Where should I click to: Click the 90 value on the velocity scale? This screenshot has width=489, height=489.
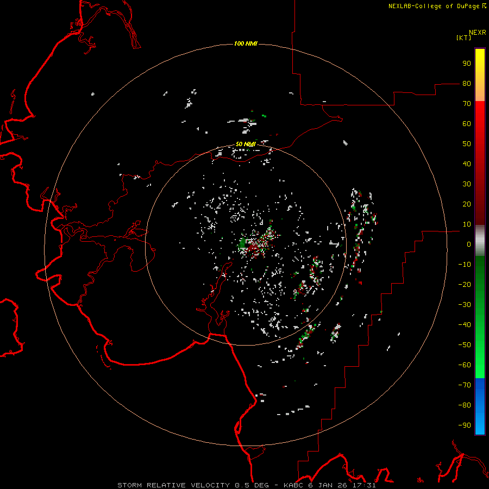467,64
